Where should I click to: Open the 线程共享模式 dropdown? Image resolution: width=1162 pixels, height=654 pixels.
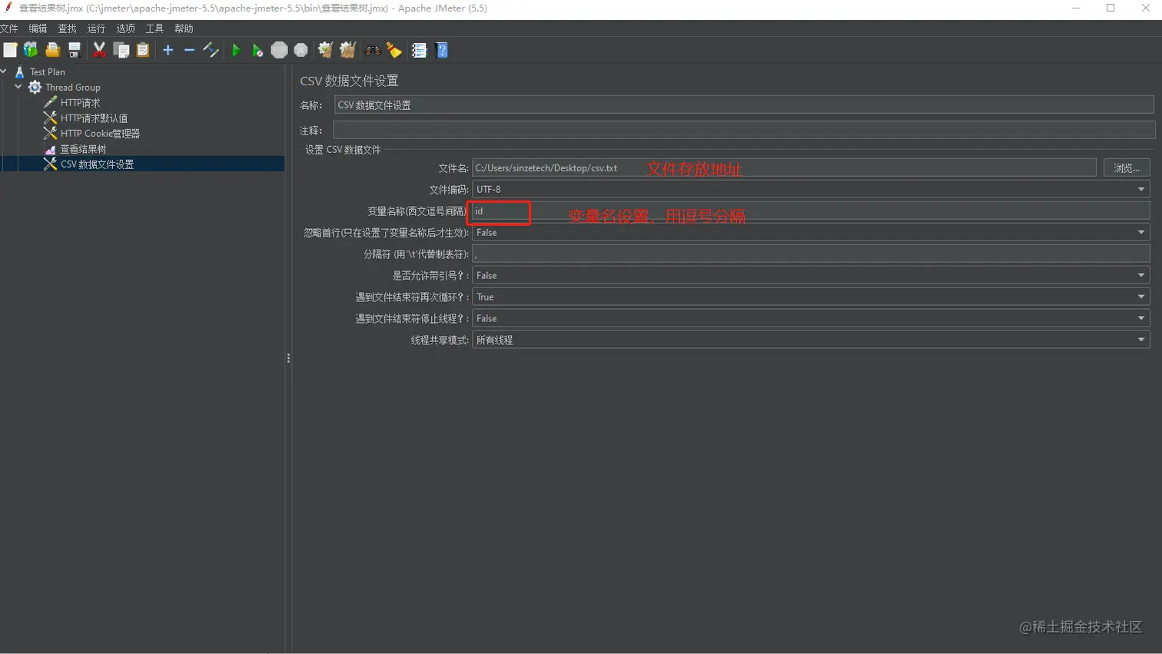tap(811, 340)
